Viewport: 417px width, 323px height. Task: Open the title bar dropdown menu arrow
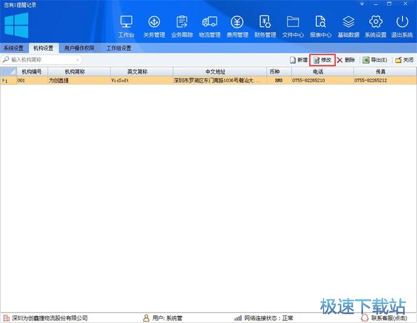tap(362, 4)
